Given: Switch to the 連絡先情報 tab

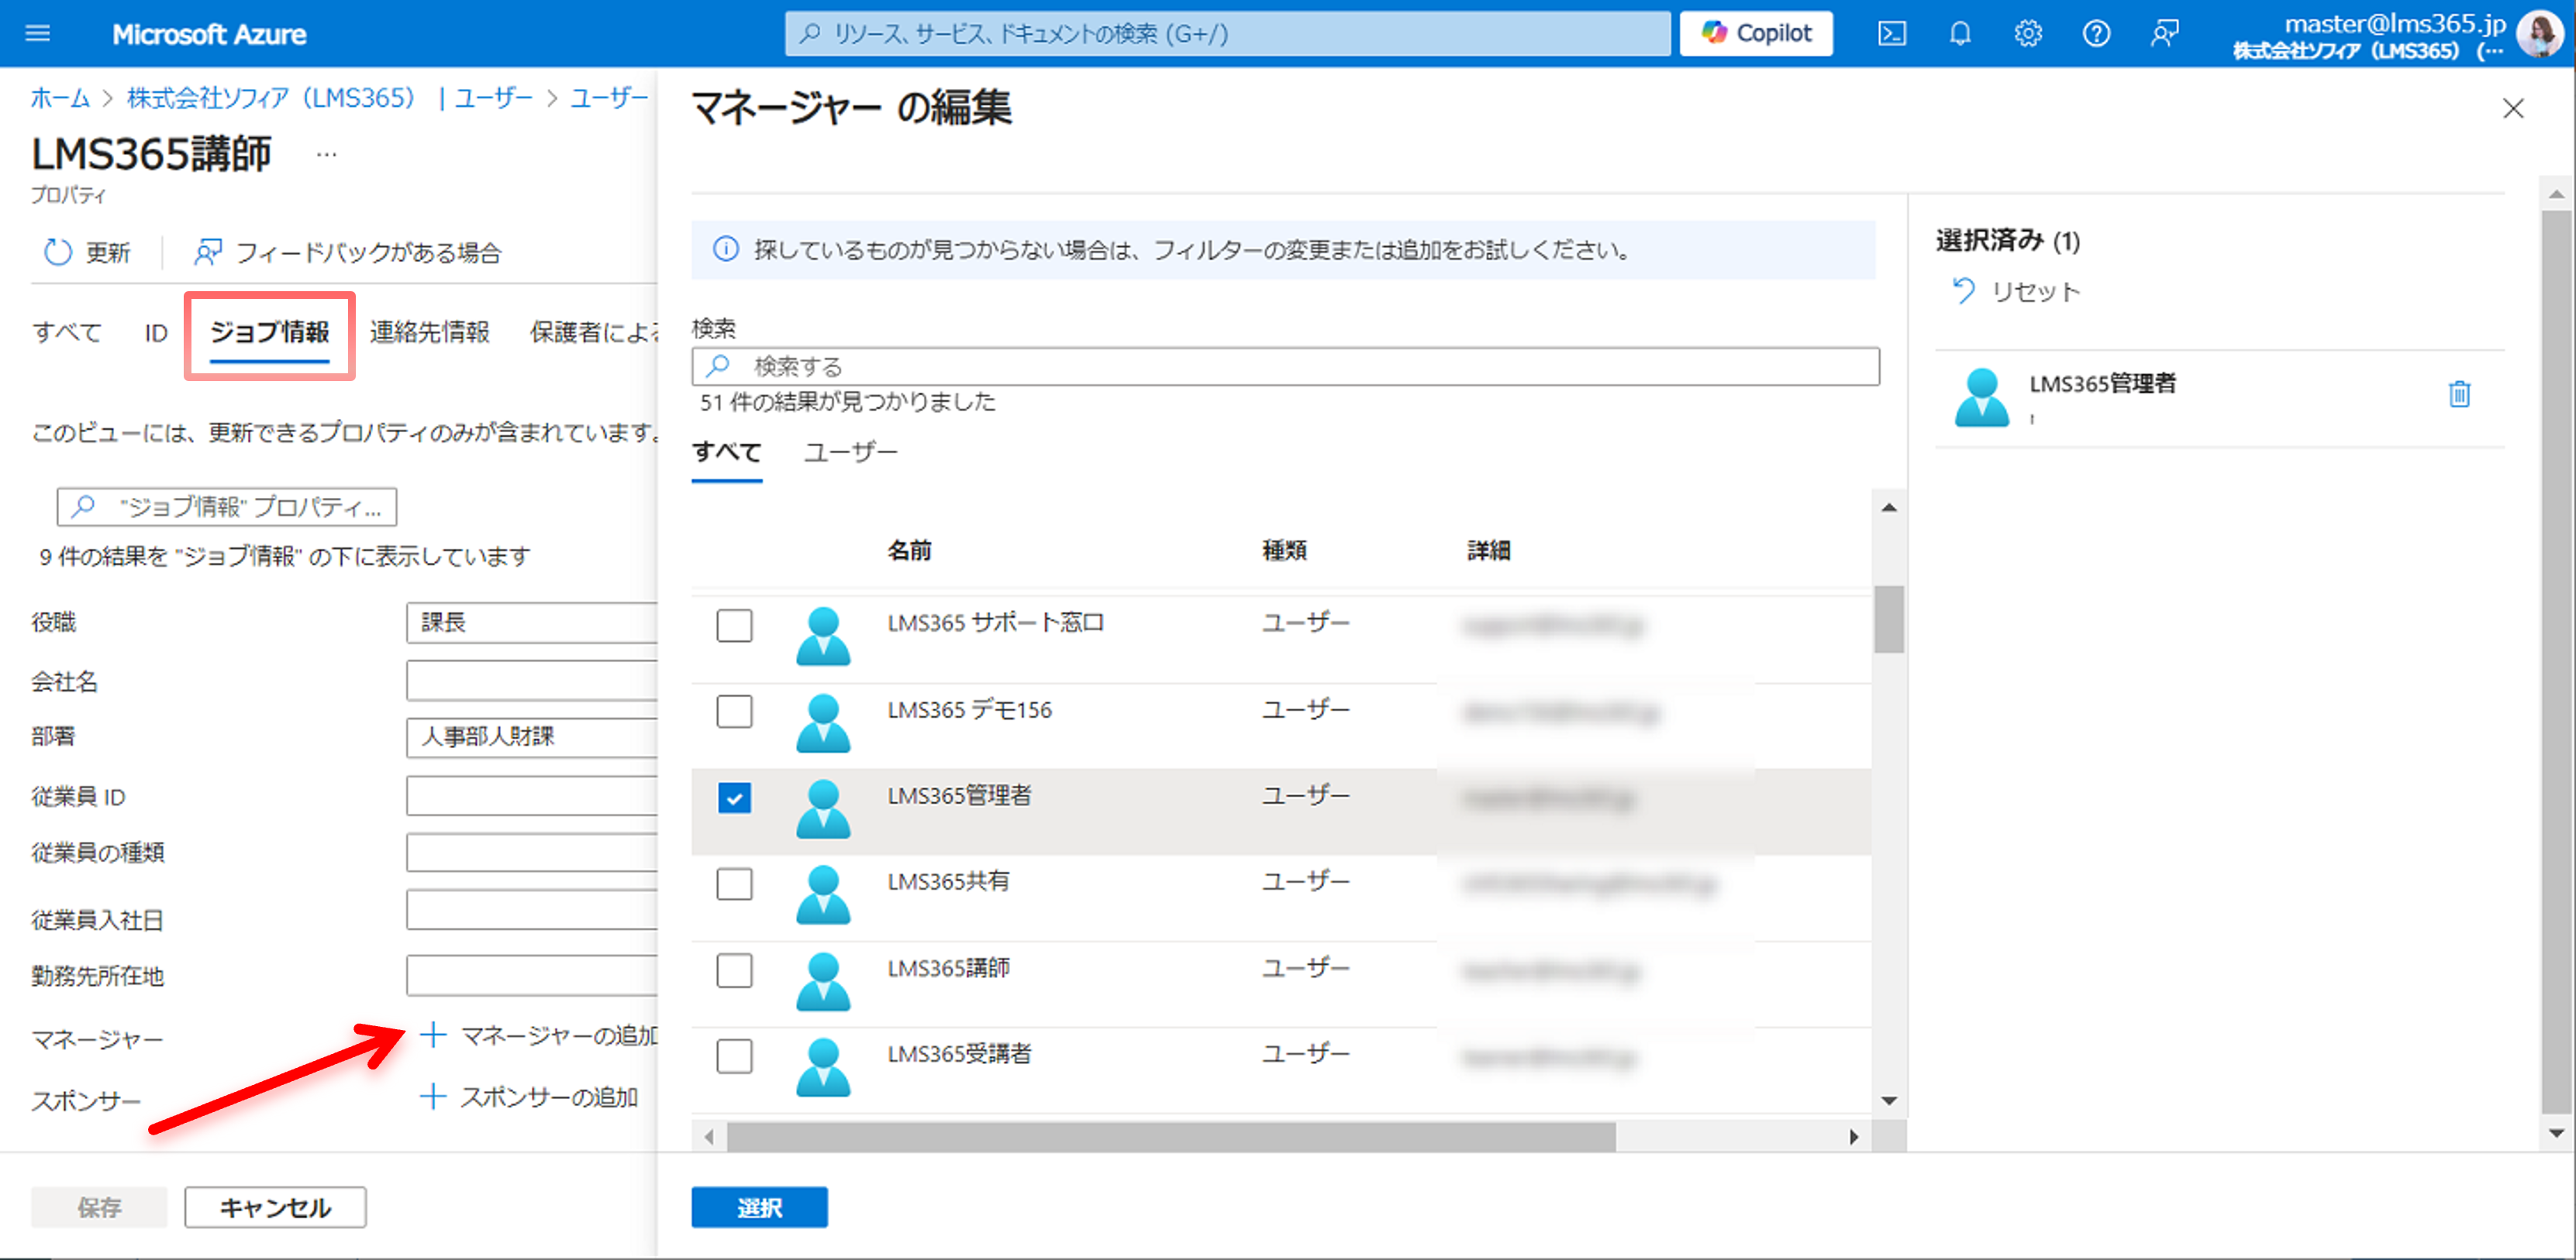Looking at the screenshot, I should [430, 331].
